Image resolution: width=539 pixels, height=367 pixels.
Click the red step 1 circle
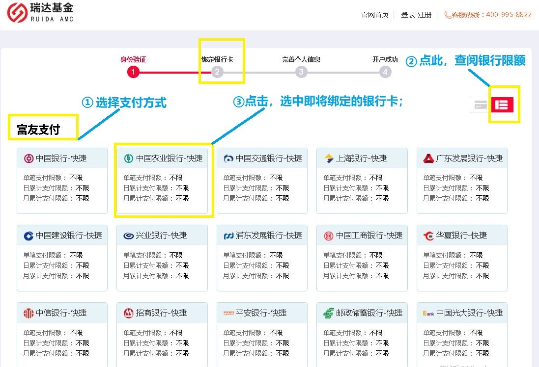pos(133,72)
